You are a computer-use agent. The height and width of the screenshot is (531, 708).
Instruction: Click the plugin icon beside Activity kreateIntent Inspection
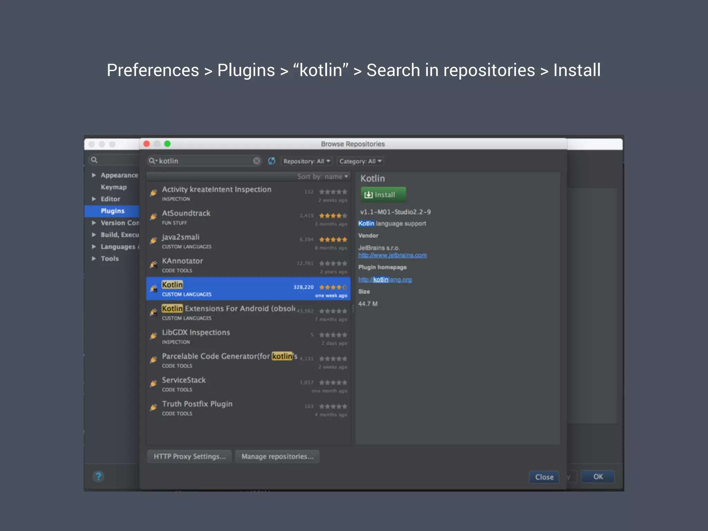pyautogui.click(x=153, y=193)
